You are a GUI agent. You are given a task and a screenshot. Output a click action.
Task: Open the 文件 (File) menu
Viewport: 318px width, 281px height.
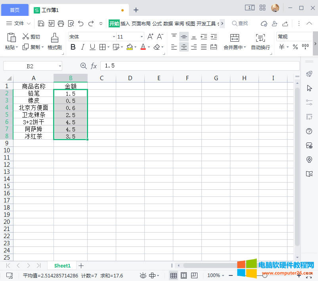click(x=15, y=23)
